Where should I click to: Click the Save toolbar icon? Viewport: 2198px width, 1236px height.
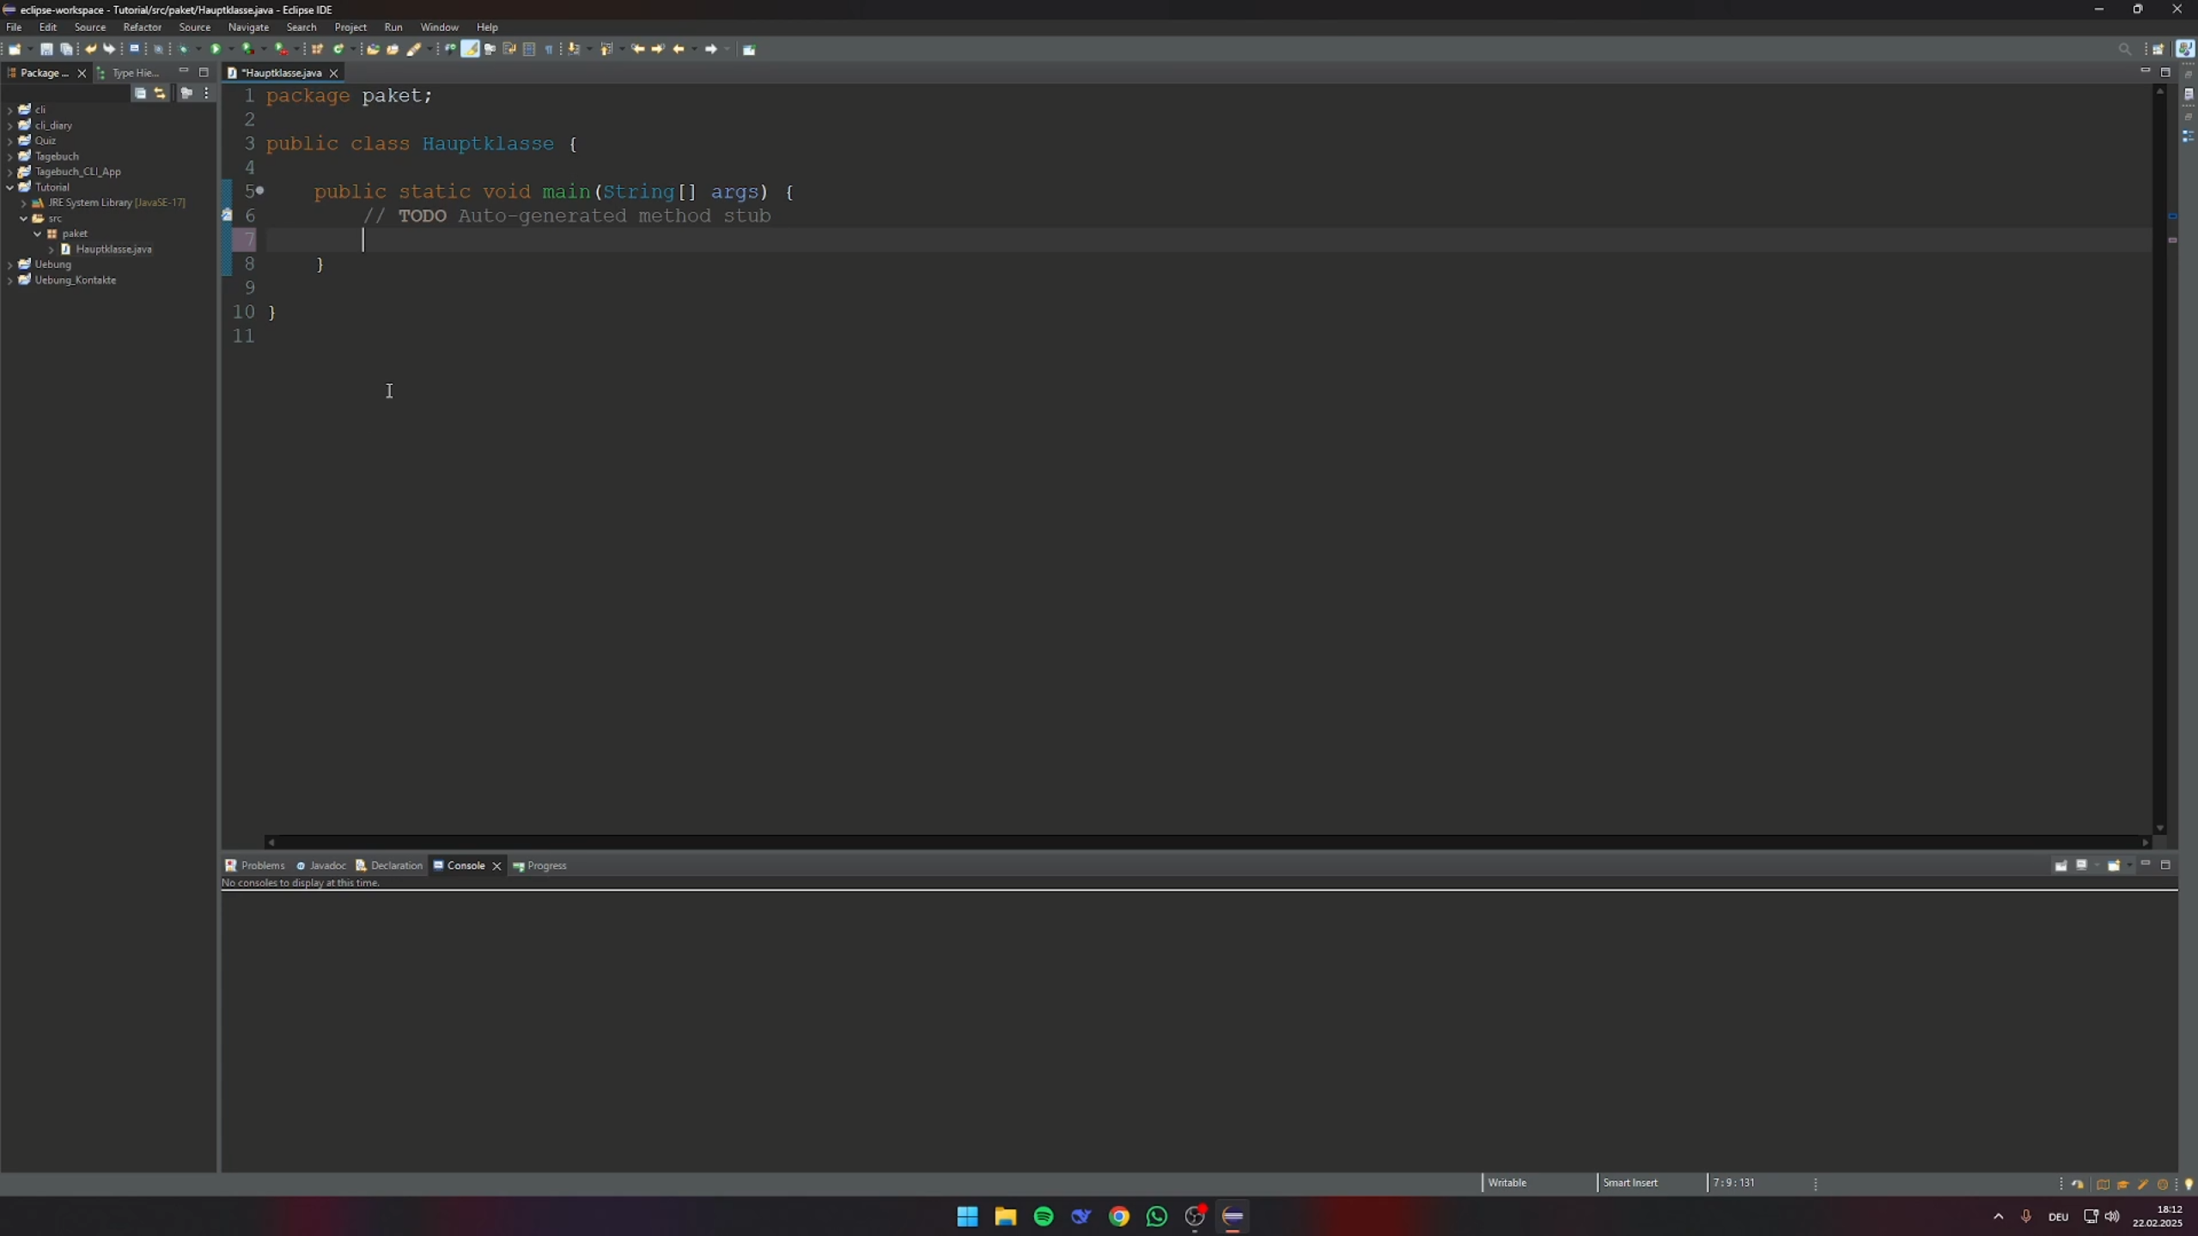point(46,49)
